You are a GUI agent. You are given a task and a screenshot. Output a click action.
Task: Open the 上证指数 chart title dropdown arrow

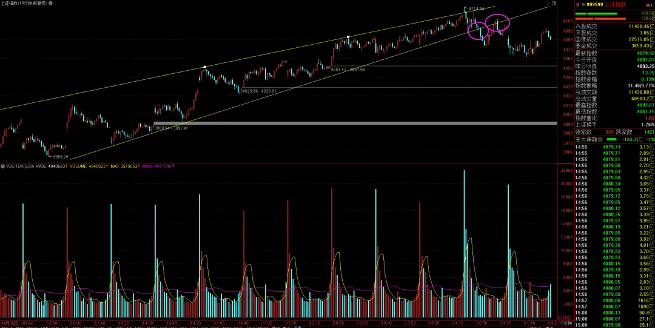pyautogui.click(x=50, y=3)
